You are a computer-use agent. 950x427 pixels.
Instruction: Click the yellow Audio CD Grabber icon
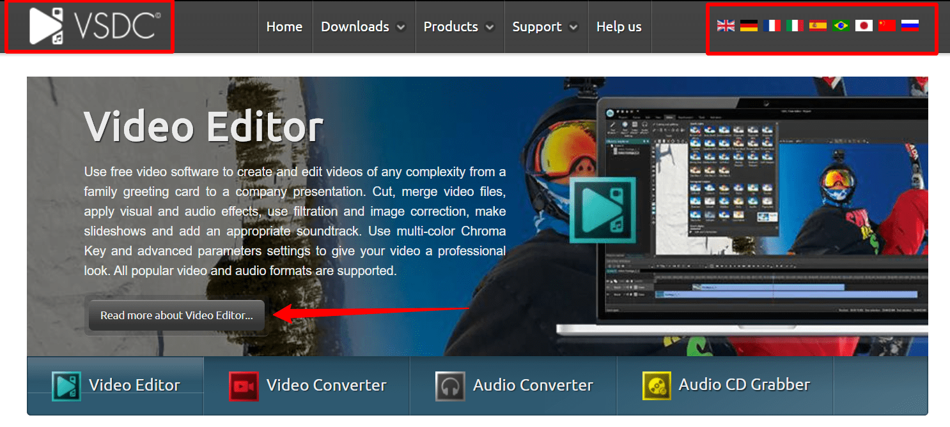[657, 386]
